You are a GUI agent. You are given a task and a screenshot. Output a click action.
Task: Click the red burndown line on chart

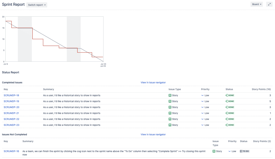(x=38, y=39)
